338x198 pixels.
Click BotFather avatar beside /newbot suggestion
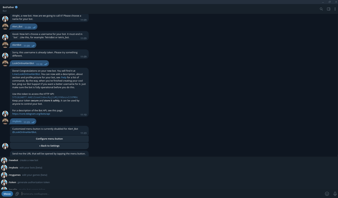(4, 160)
